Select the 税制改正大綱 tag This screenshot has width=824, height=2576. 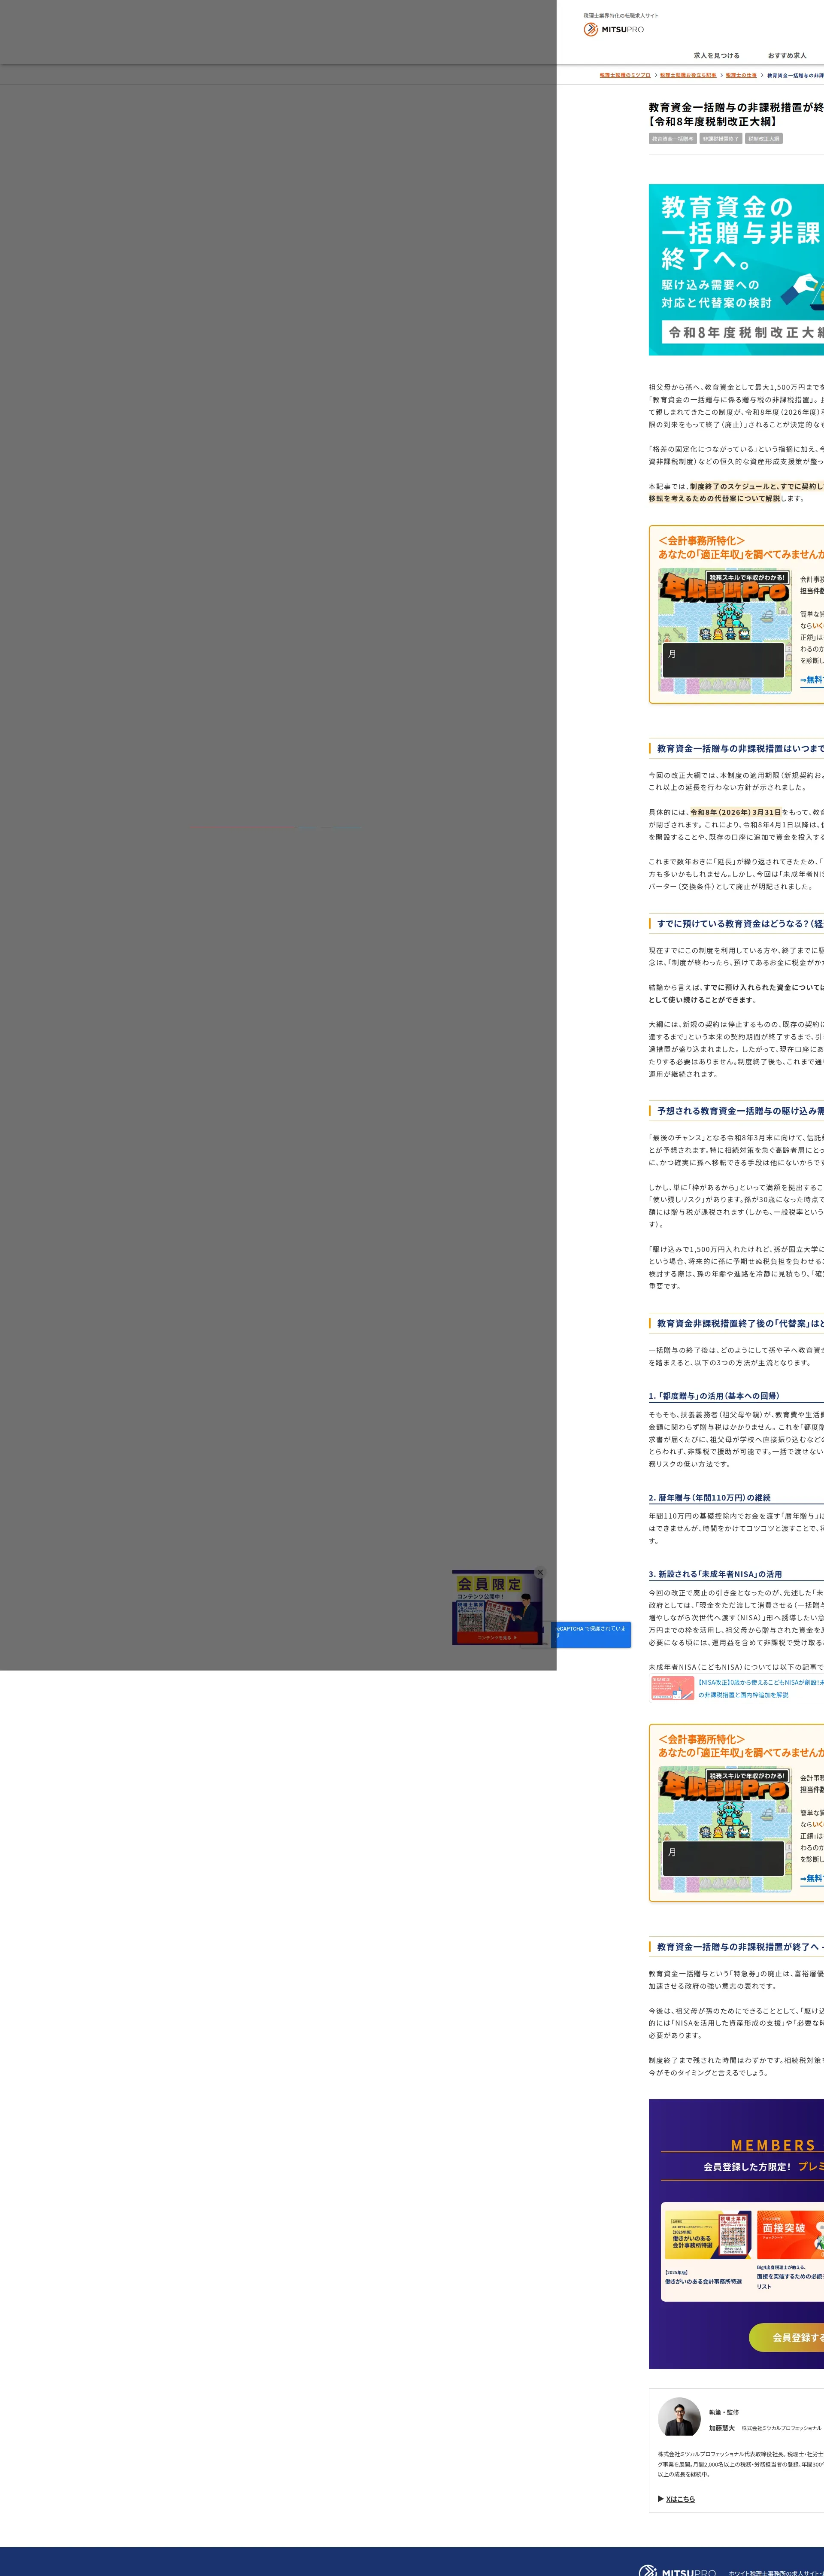pos(764,139)
